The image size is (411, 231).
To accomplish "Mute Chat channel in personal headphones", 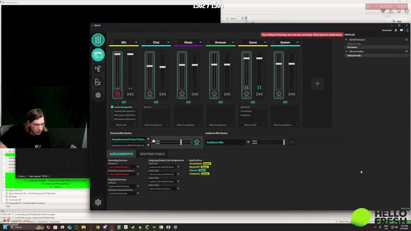I will click(150, 94).
